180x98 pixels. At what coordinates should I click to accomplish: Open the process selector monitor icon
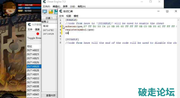click(x=45, y=12)
